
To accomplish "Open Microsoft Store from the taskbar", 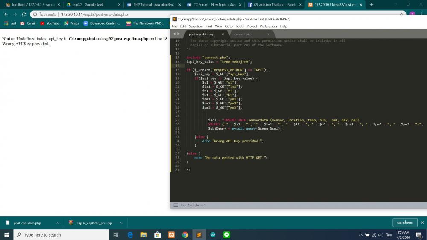I will [158, 235].
